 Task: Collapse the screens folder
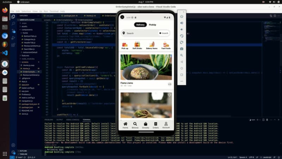coord(25,62)
